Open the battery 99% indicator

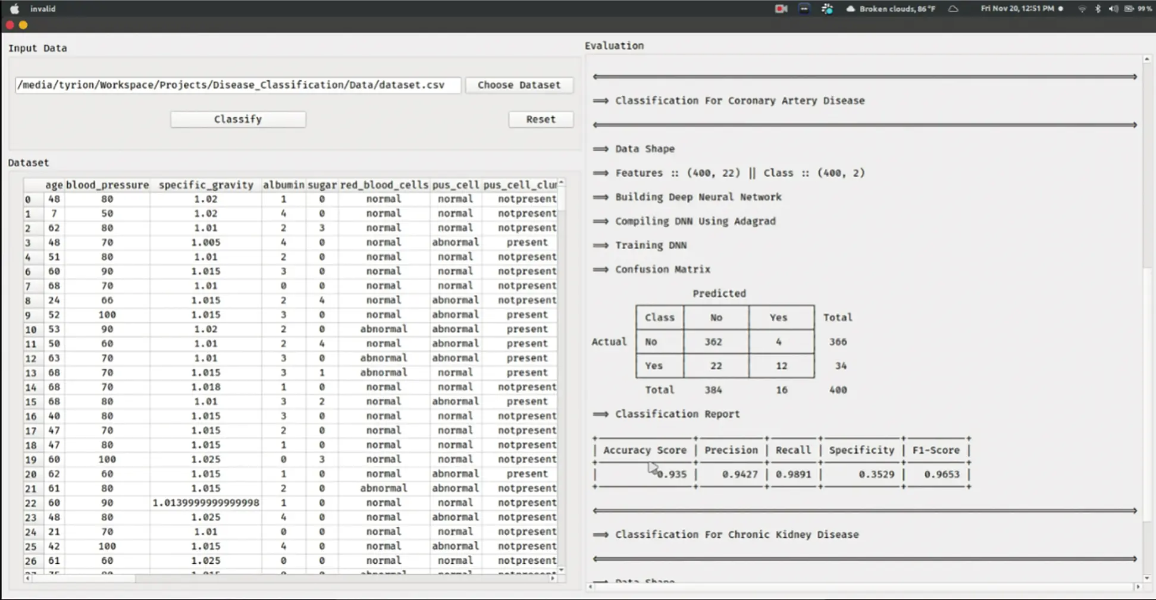(x=1138, y=9)
